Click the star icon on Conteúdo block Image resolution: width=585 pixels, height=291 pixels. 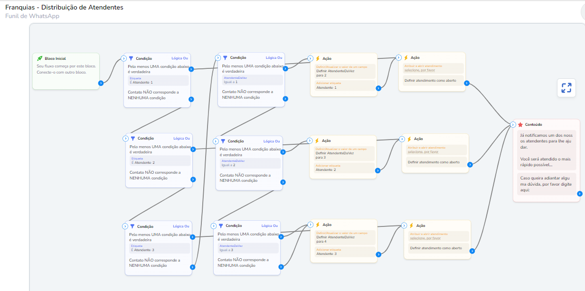click(x=520, y=124)
